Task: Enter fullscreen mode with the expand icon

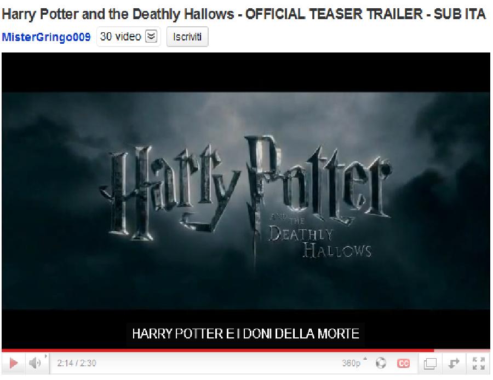Action: coord(478,364)
